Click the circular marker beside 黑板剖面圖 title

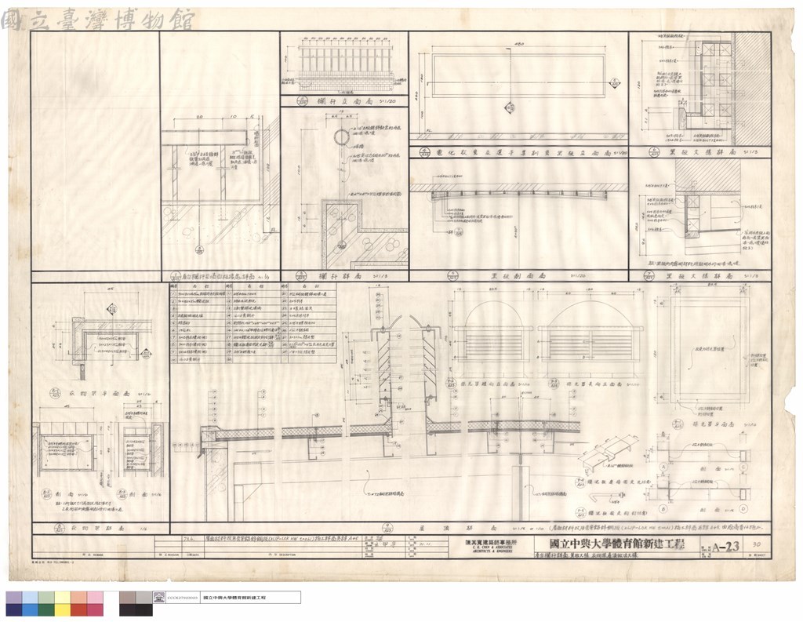pyautogui.click(x=452, y=276)
